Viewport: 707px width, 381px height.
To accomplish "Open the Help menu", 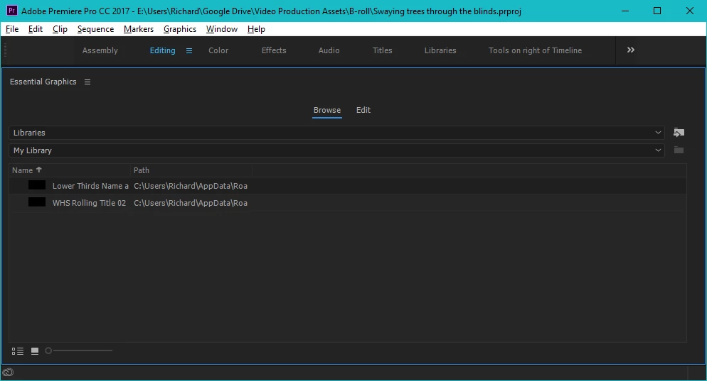I will (x=256, y=29).
